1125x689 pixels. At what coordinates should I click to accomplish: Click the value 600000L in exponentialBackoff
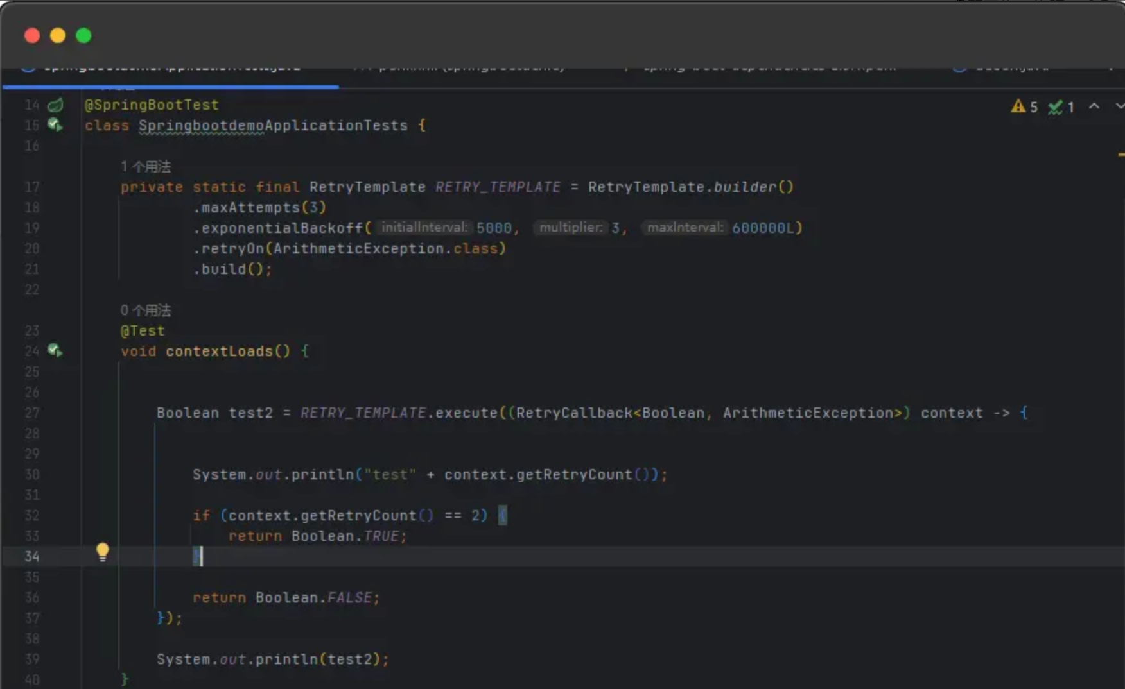tap(763, 228)
